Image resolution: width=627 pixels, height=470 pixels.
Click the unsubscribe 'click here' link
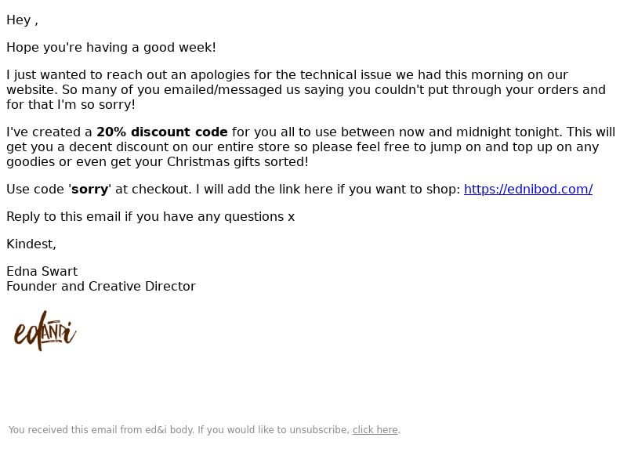[x=375, y=429]
